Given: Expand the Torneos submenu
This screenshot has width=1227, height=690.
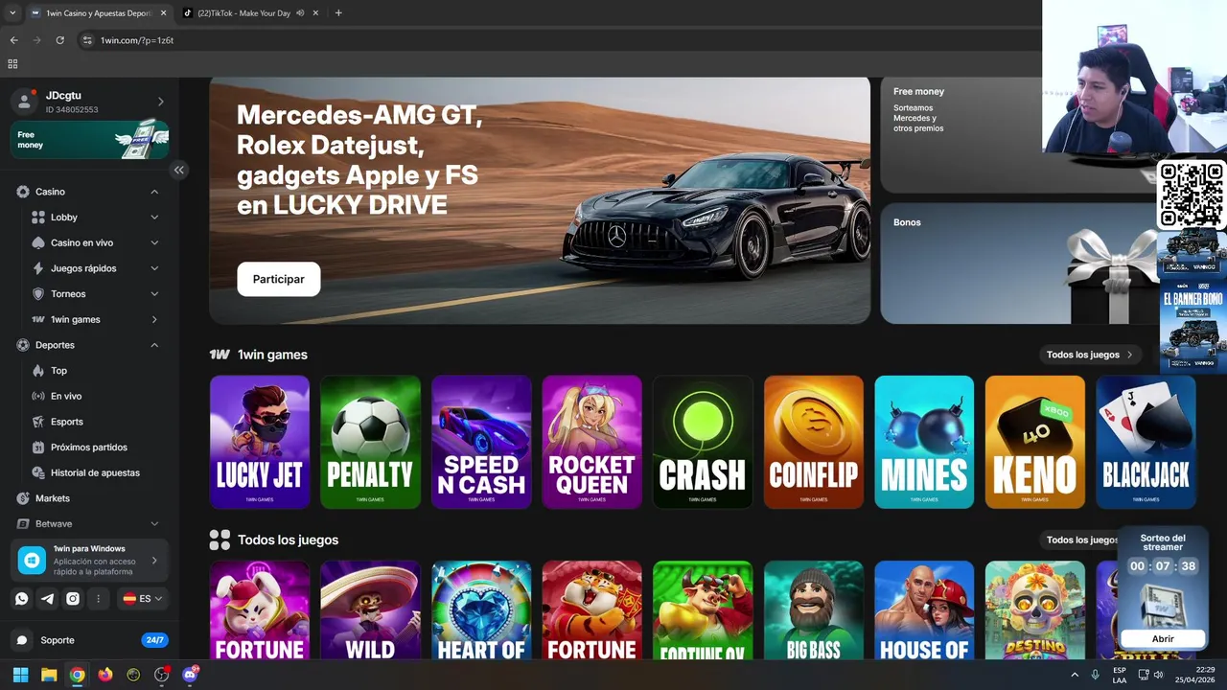Looking at the screenshot, I should coord(154,294).
